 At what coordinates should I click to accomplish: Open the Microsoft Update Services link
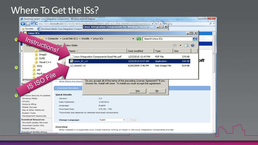click(35, 123)
